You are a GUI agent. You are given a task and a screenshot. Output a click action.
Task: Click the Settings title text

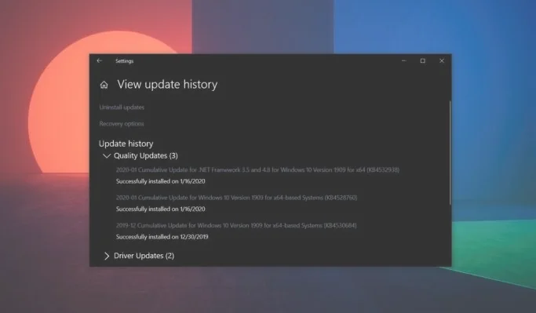click(125, 61)
